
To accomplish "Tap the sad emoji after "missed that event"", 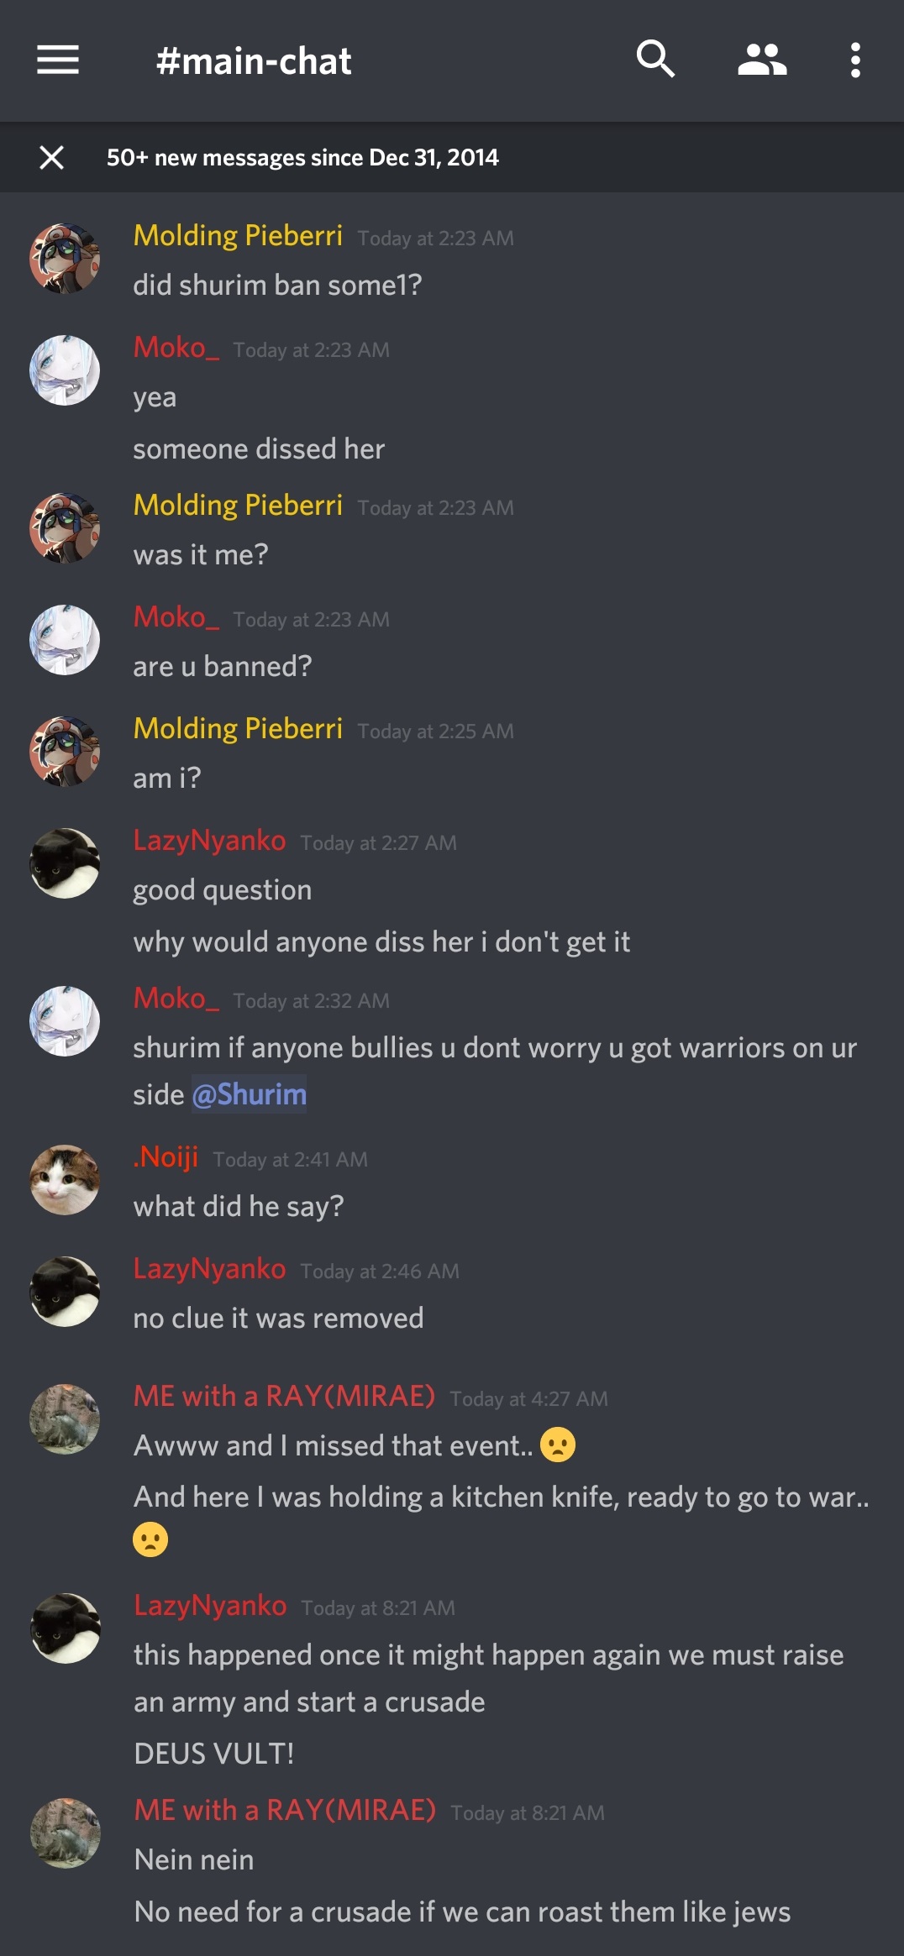I will click(558, 1445).
